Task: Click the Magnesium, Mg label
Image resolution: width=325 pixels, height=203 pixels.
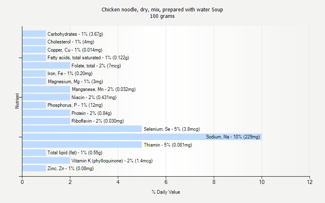Action: click(x=75, y=82)
